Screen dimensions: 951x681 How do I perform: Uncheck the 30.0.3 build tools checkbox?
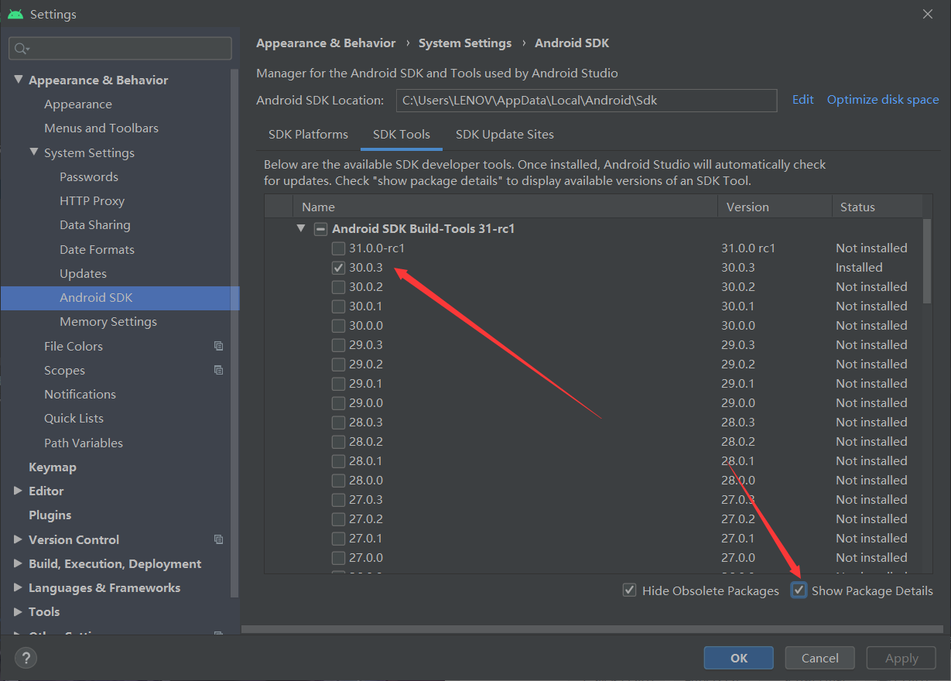338,268
